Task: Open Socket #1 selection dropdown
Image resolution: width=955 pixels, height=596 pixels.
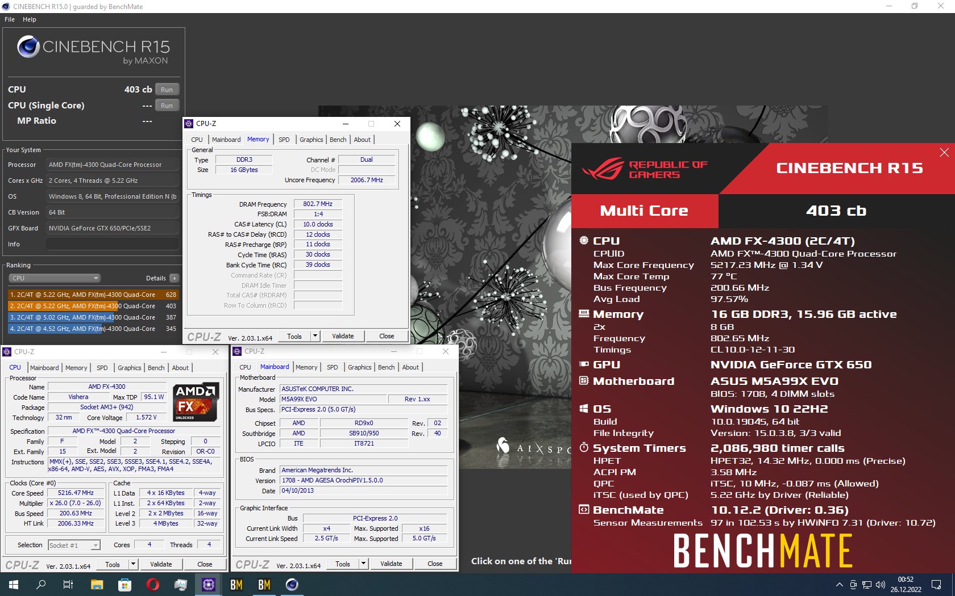Action: pyautogui.click(x=74, y=545)
